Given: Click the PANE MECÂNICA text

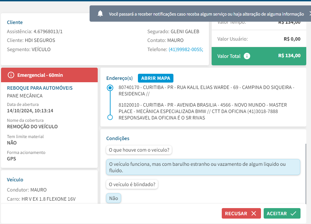Looking at the screenshot, I should pyautogui.click(x=25, y=96).
